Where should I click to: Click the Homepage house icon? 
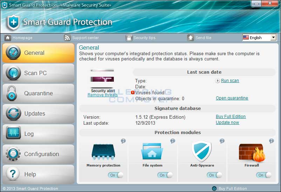pyautogui.click(x=8, y=38)
